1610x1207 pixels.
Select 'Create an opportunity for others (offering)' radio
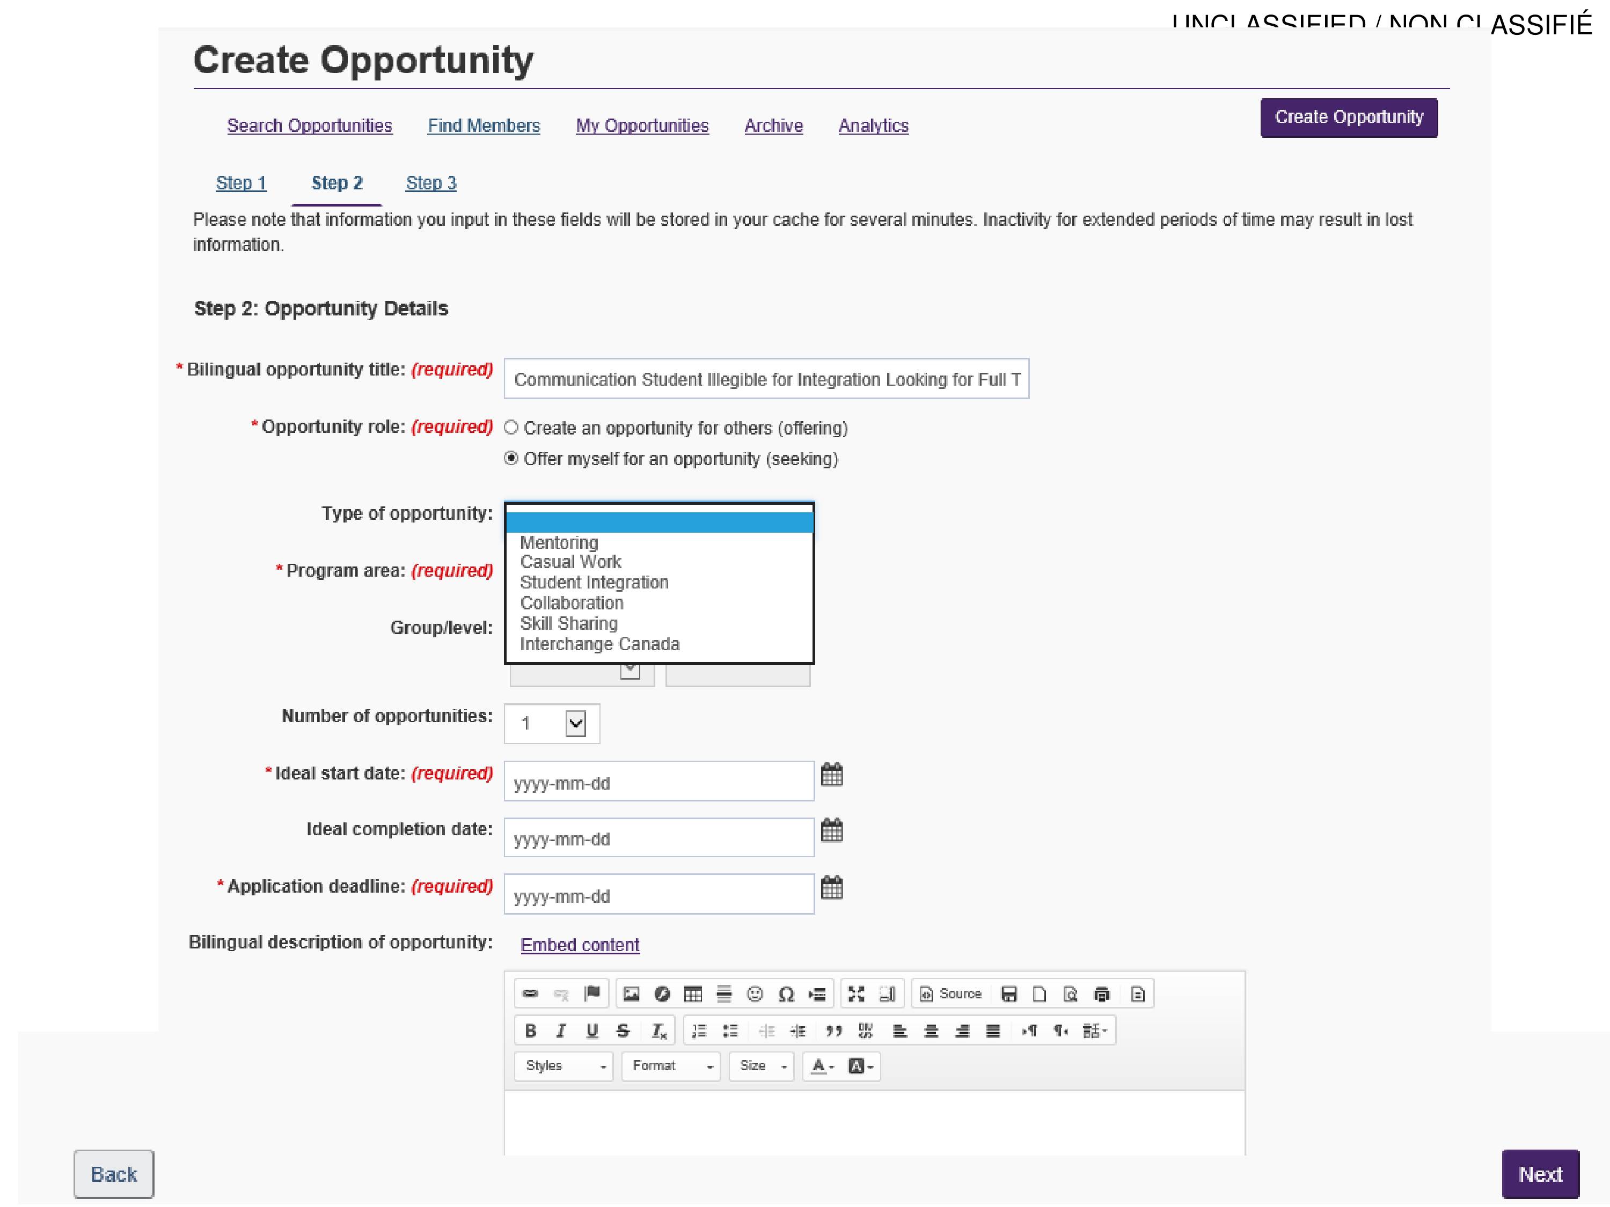[x=511, y=428]
